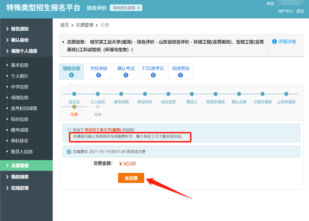The image size is (309, 221).
Task: Open the 预览申请表 step link
Action: [216, 102]
